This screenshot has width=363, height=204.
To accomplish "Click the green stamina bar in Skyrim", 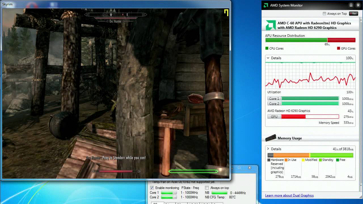I will coord(193,171).
